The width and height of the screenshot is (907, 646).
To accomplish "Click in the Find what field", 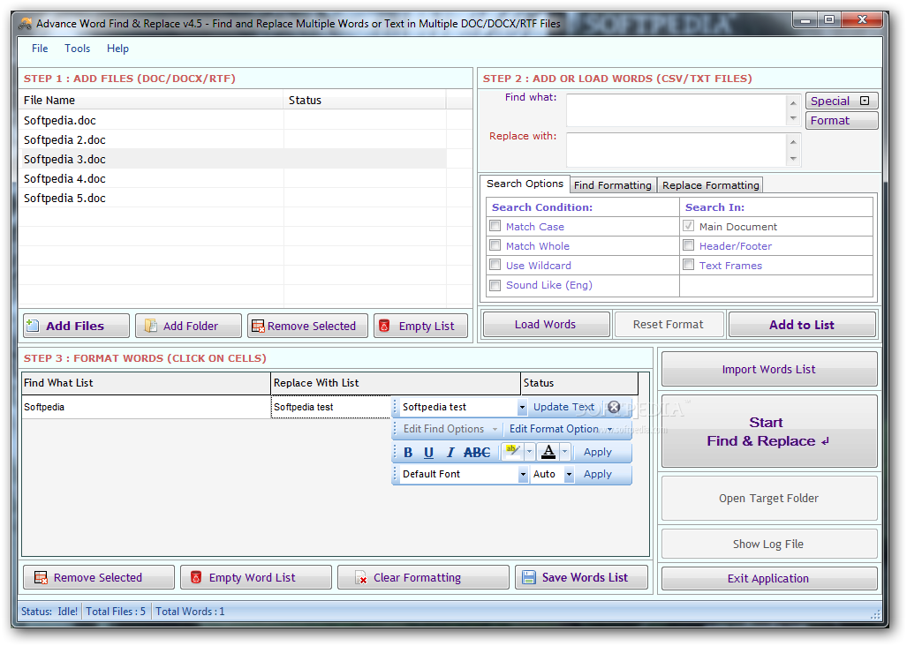I will point(676,110).
